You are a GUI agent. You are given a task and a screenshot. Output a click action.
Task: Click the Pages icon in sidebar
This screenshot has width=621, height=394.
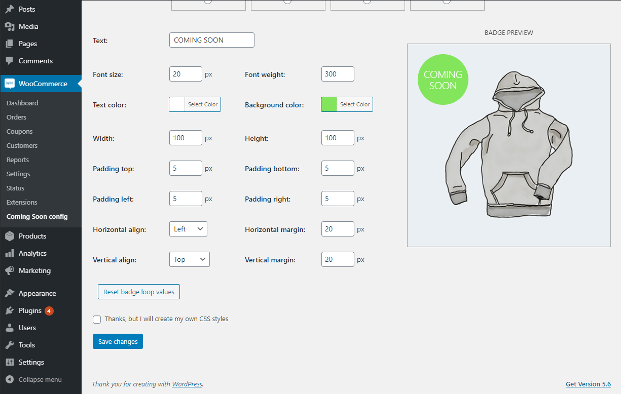(x=10, y=44)
